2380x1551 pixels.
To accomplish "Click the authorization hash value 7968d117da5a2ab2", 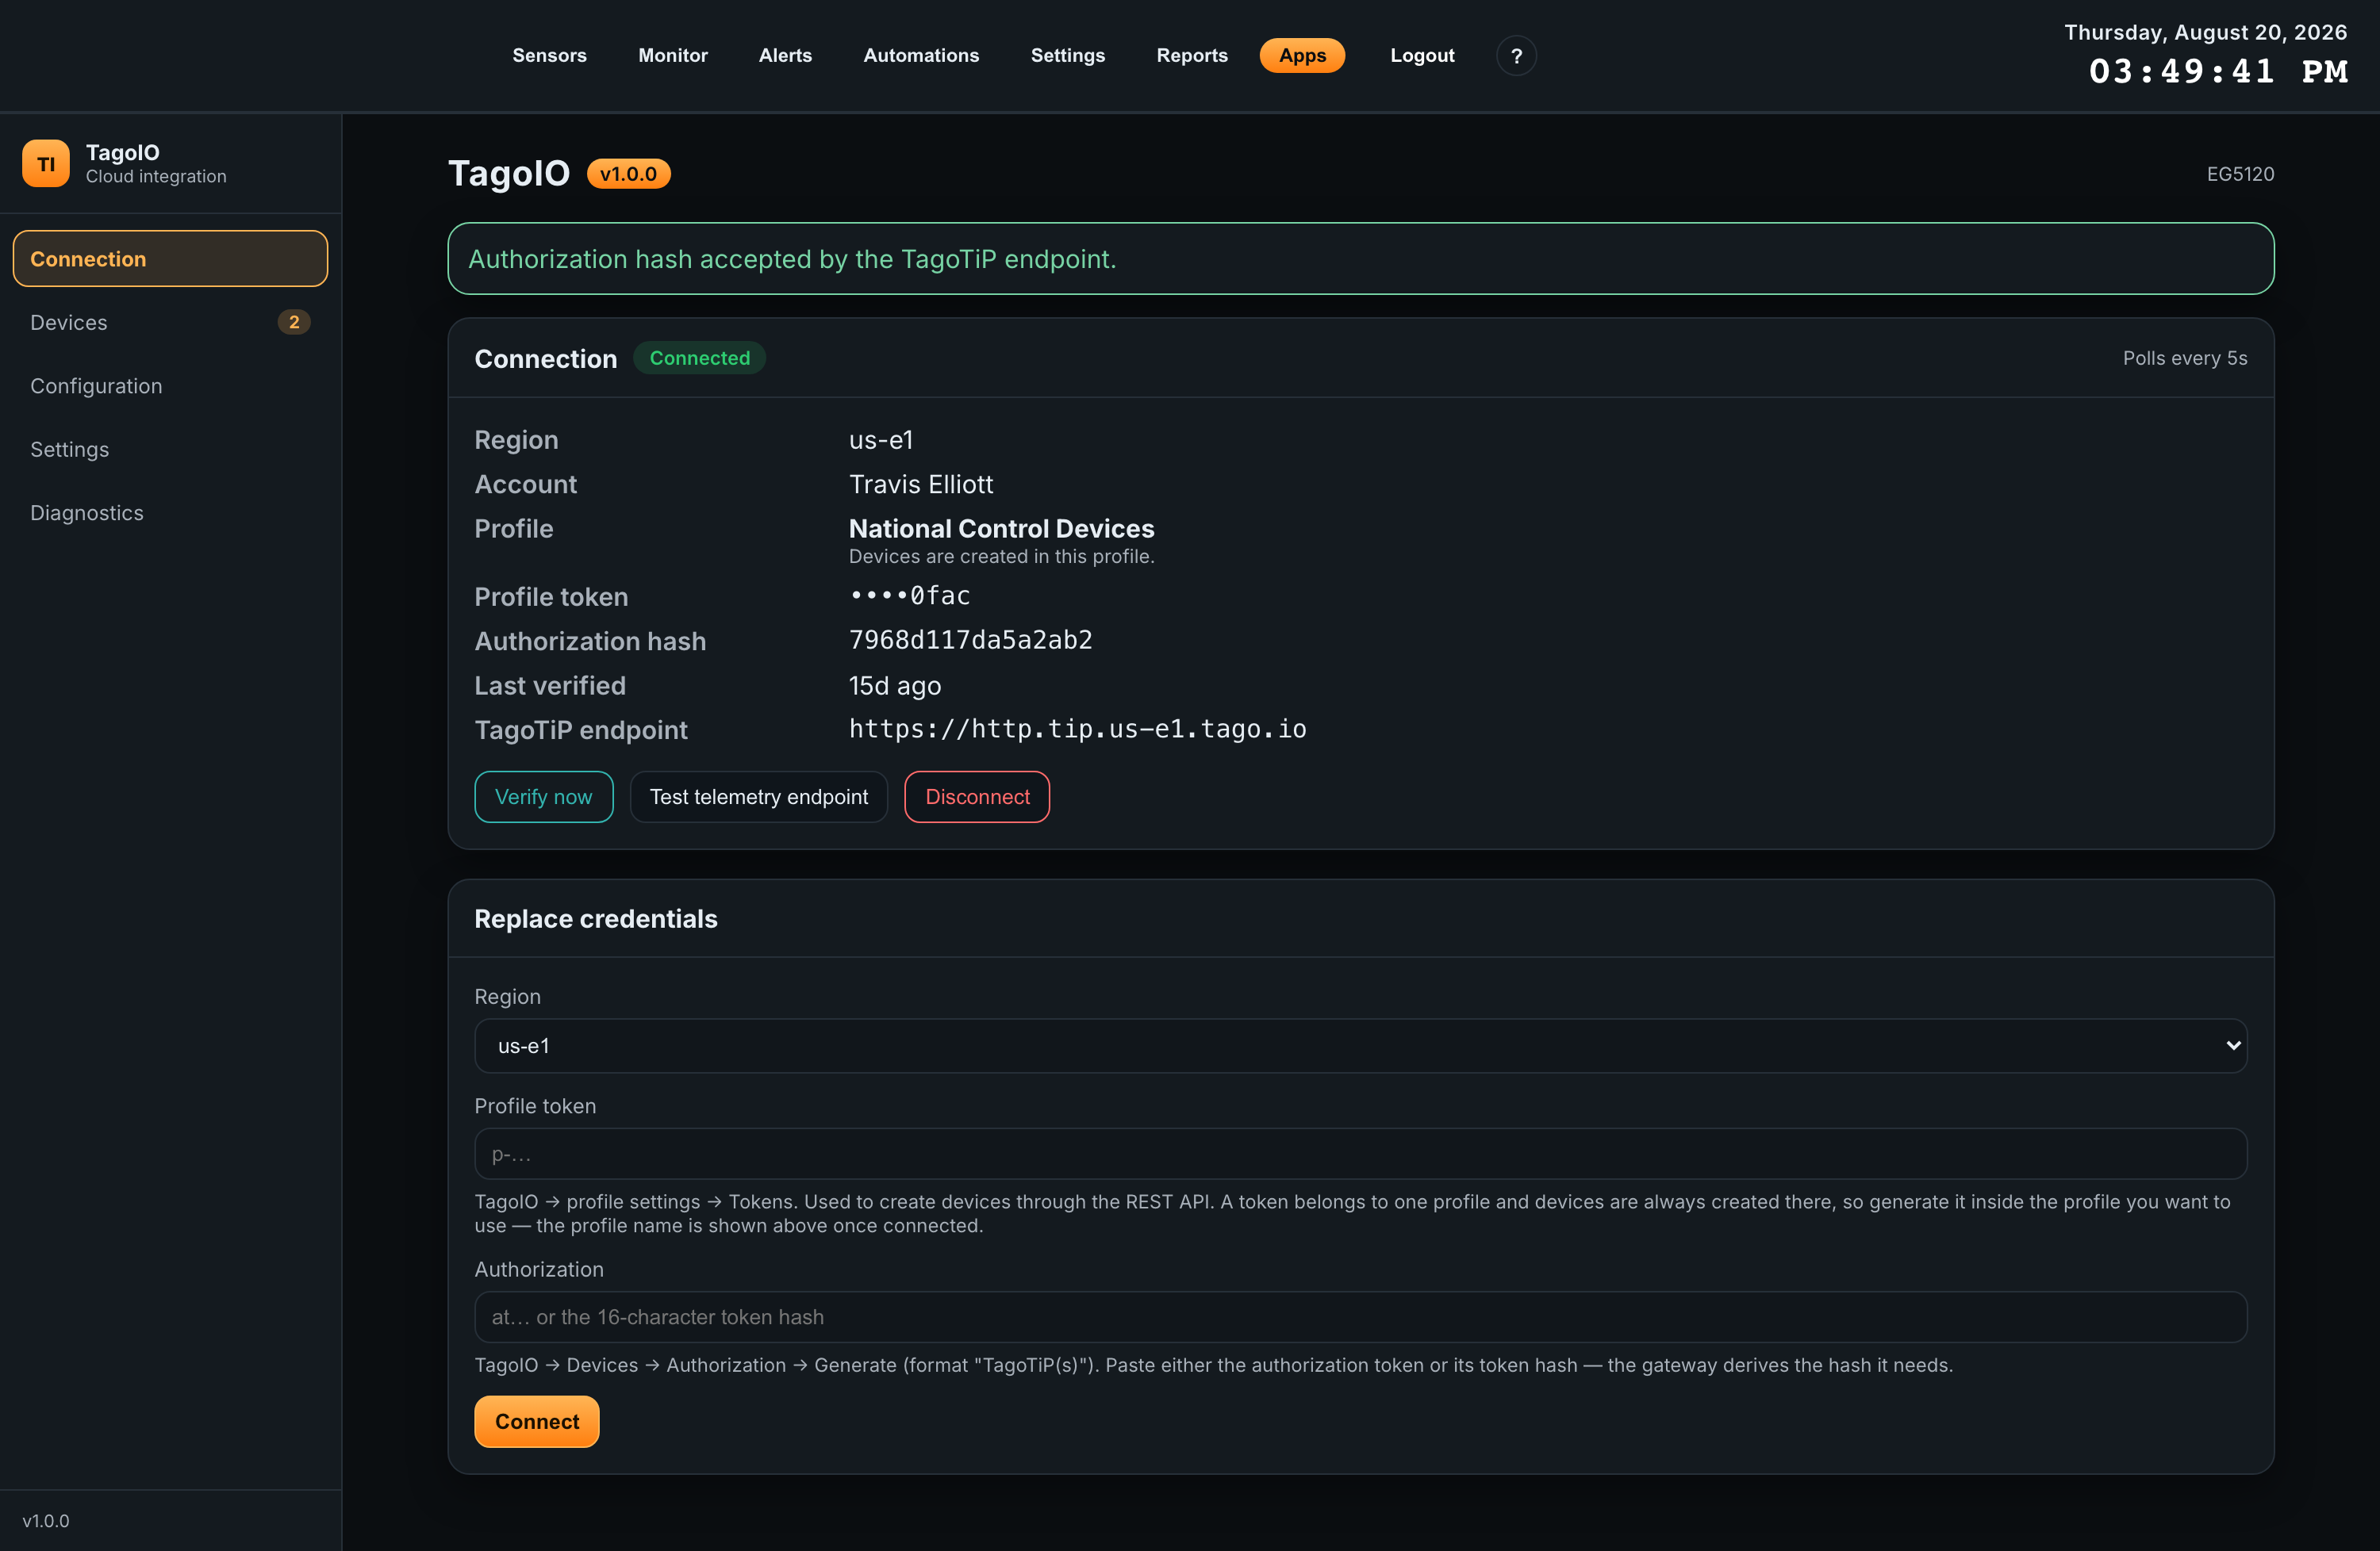I will [971, 640].
